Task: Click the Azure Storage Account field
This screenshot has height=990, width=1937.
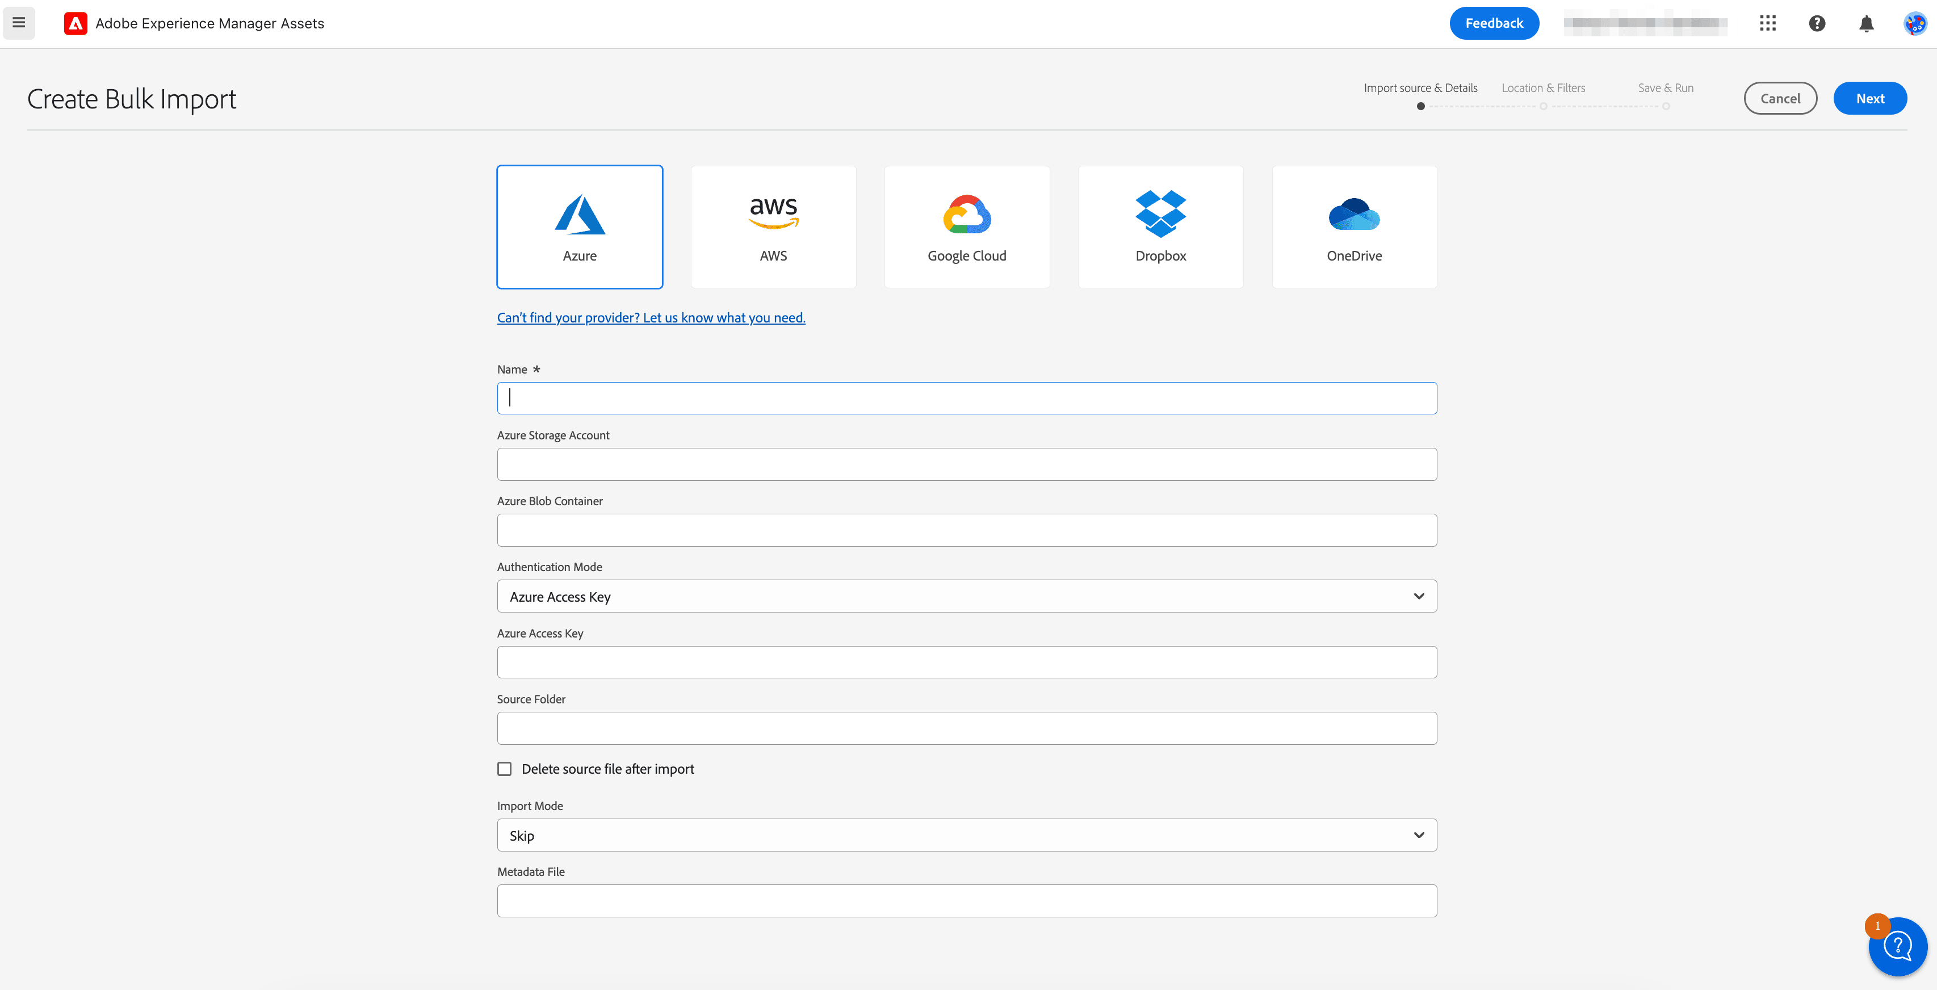Action: [x=967, y=464]
